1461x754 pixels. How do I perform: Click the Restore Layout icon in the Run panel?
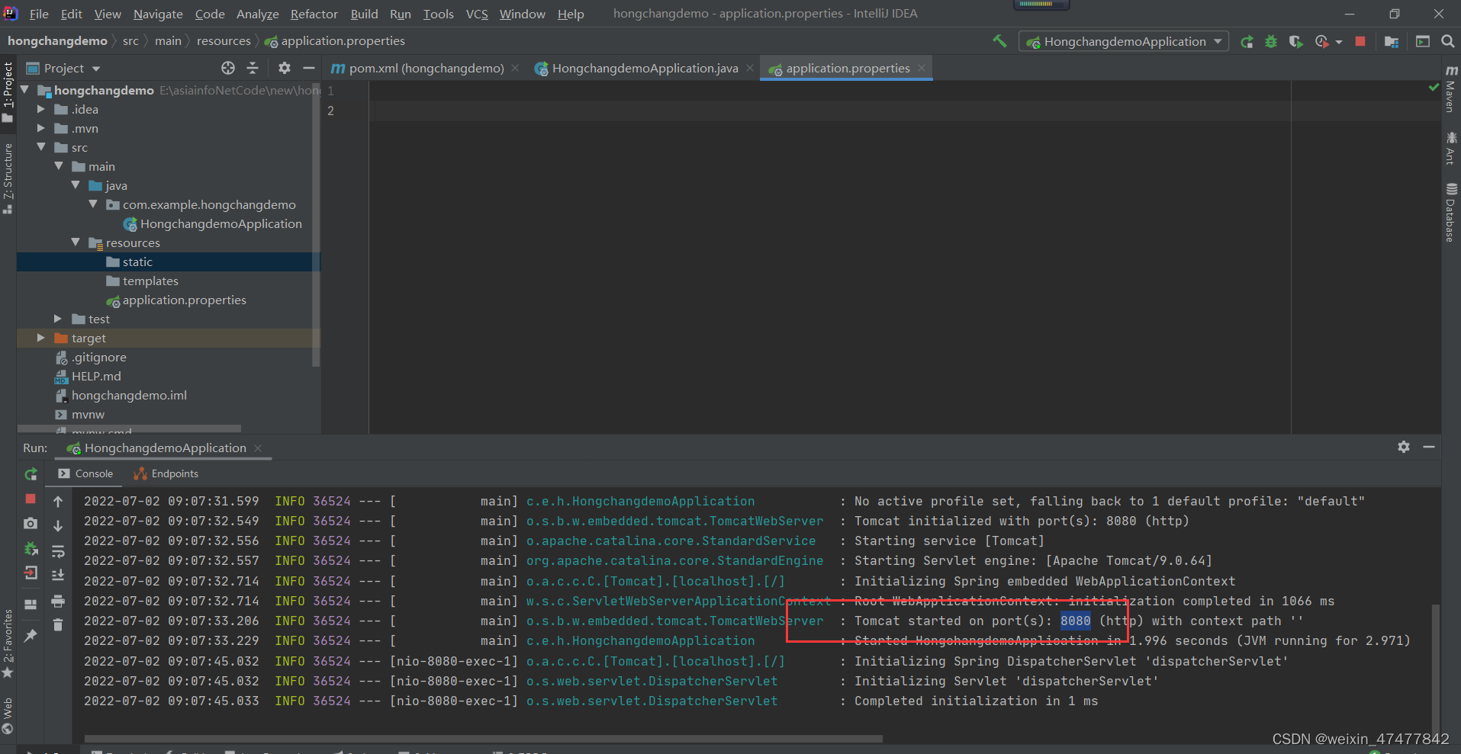(x=31, y=605)
